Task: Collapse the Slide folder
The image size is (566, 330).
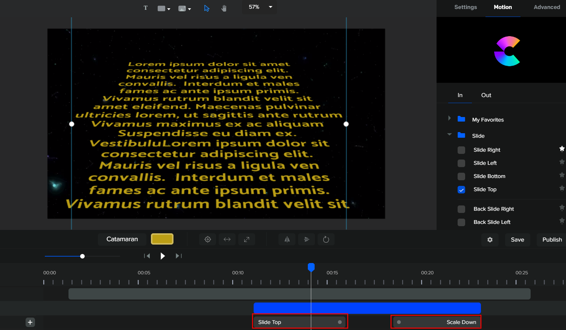Action: pyautogui.click(x=449, y=134)
